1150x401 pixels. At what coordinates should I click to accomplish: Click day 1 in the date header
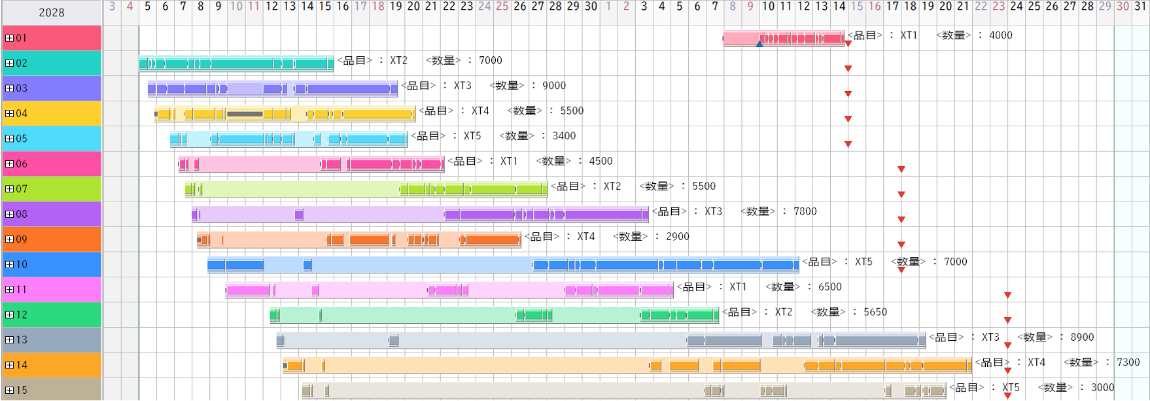point(608,7)
